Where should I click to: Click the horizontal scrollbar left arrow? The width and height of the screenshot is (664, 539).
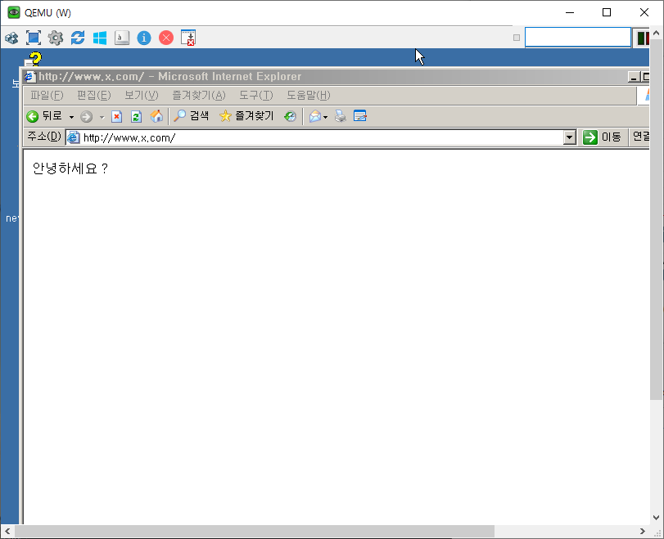[x=7, y=531]
